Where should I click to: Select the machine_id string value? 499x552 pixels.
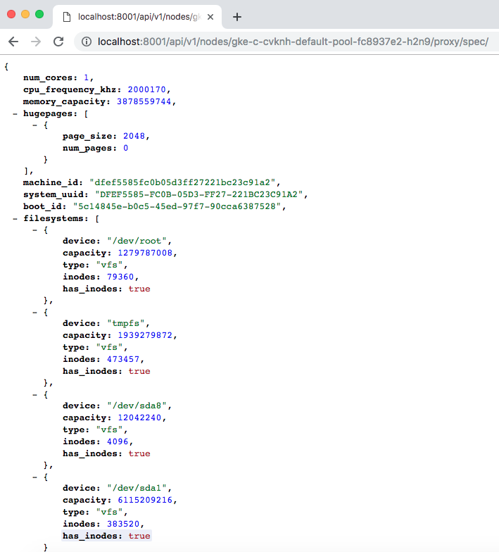(x=182, y=182)
